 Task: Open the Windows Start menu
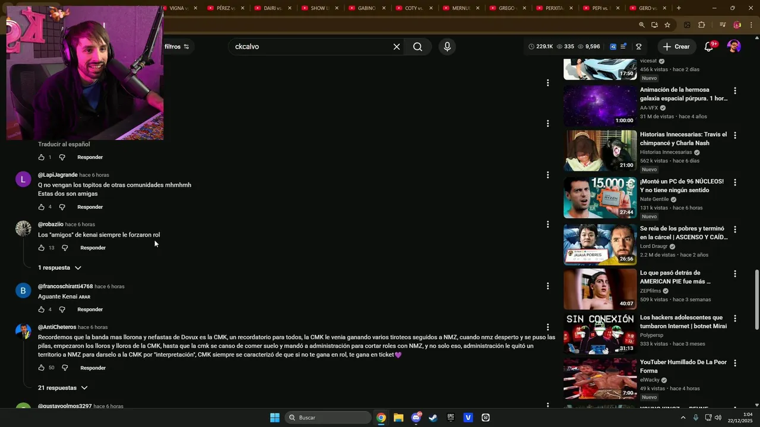tap(275, 418)
